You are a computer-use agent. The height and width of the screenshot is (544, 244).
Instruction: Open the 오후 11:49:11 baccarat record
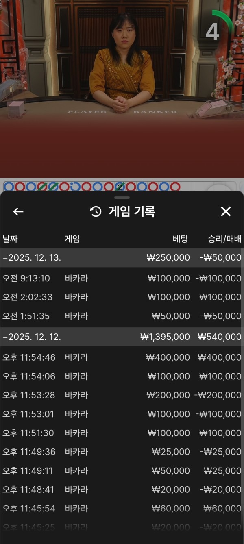click(122, 471)
